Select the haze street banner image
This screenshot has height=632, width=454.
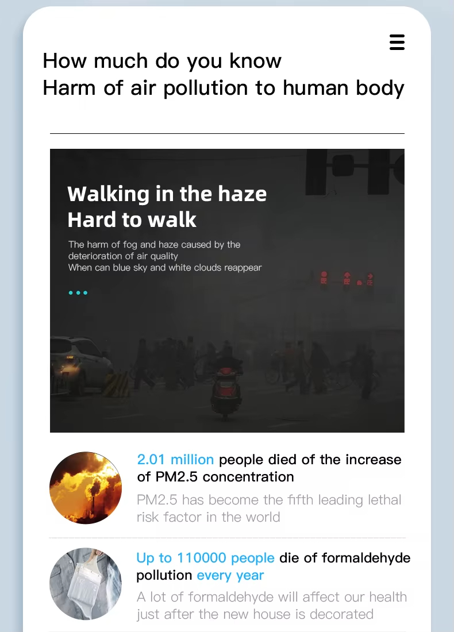pos(227,291)
